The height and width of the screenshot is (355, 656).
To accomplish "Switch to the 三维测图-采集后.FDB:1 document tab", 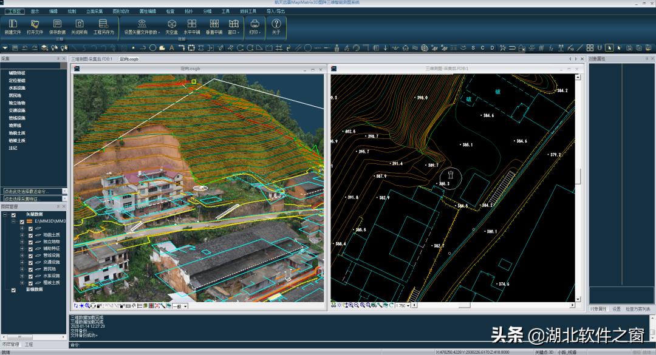I will click(93, 59).
